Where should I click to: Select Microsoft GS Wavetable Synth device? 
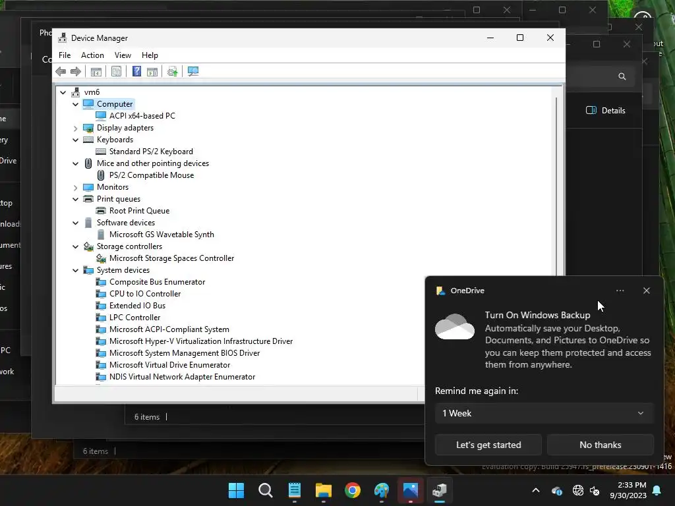161,235
